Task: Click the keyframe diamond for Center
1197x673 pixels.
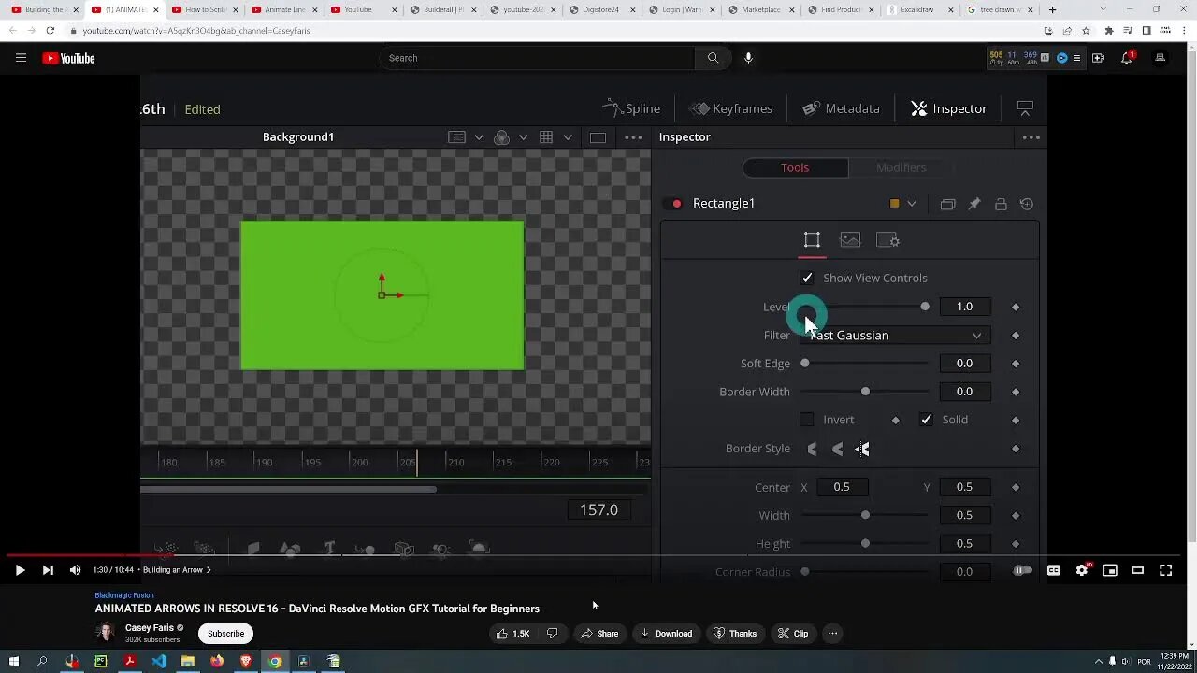Action: (1016, 487)
